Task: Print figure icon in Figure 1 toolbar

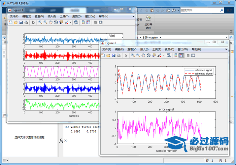Action: [26, 22]
